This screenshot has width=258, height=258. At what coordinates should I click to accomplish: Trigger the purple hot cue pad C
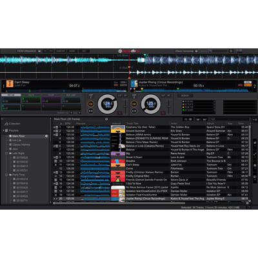[x=51, y=100]
